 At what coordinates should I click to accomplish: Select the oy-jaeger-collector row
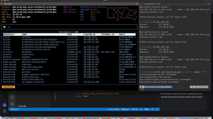69,82
